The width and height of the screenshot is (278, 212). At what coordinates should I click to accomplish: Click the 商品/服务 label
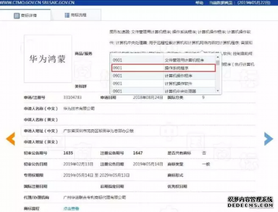pyautogui.click(x=83, y=54)
